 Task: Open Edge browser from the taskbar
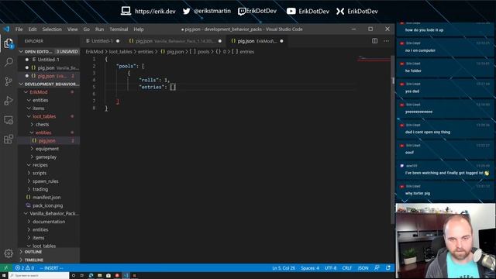pyautogui.click(x=91, y=276)
